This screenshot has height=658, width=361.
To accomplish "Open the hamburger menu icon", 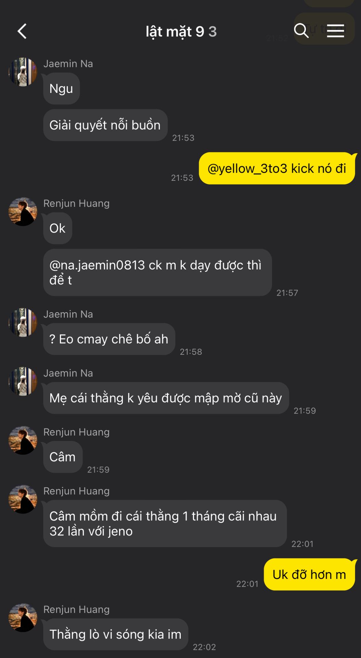I will click(x=335, y=31).
